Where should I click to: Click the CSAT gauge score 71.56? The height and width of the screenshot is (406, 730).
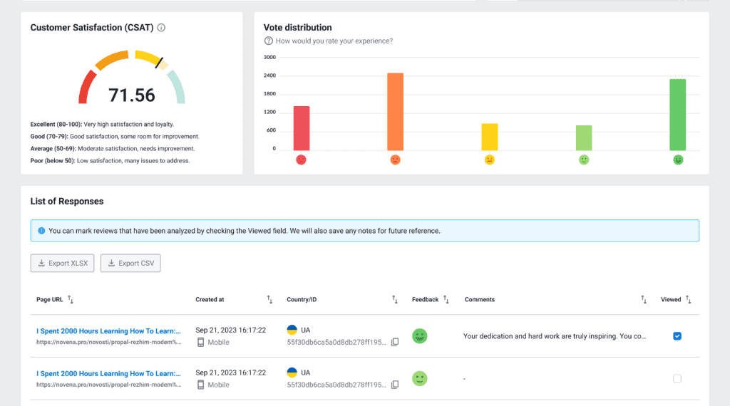tap(132, 95)
